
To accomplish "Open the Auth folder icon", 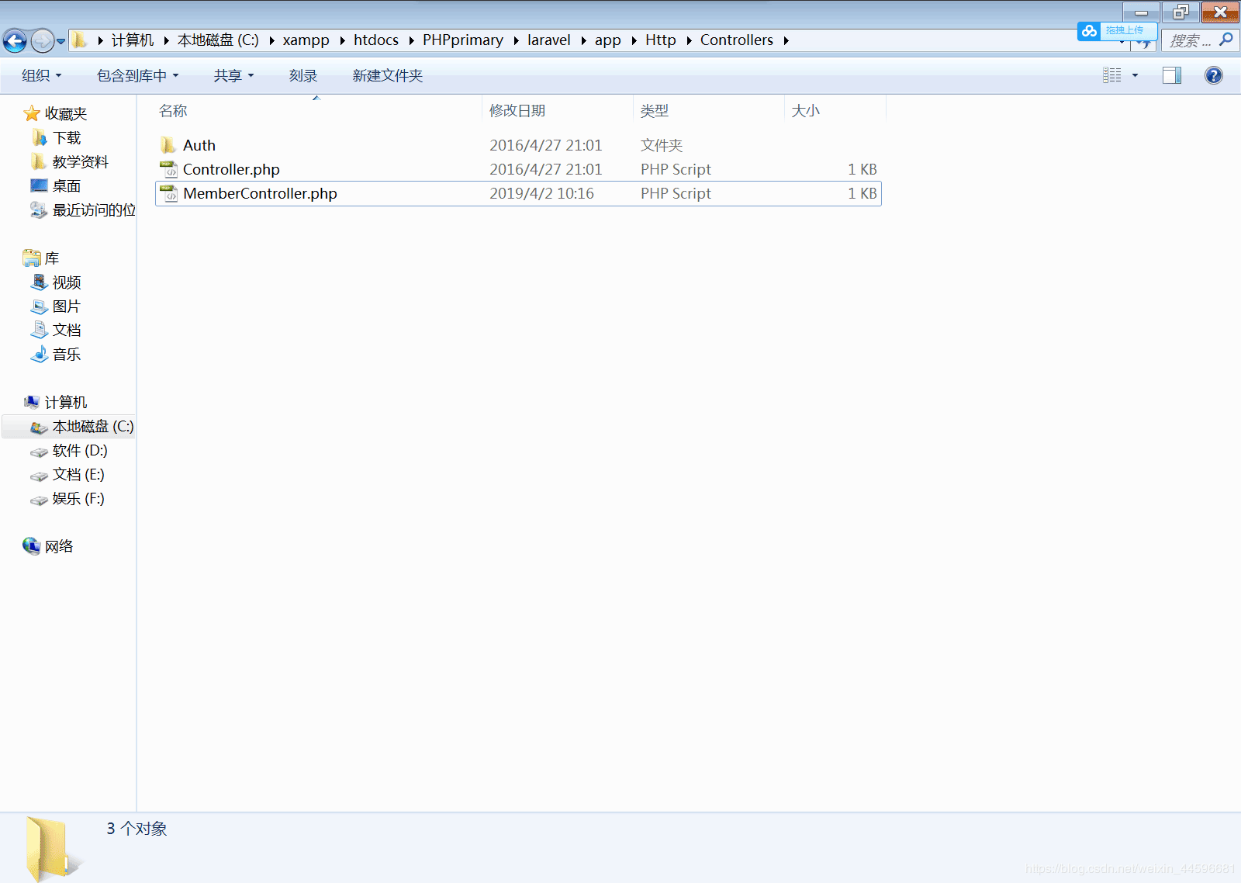I will point(168,145).
